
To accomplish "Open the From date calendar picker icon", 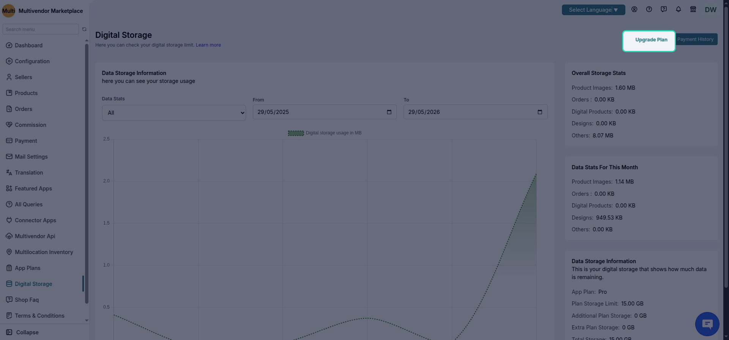I will point(389,112).
